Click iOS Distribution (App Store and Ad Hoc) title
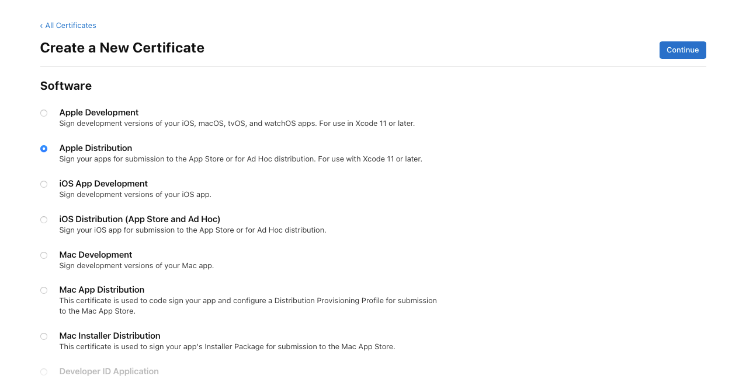Image resolution: width=739 pixels, height=376 pixels. [x=140, y=219]
